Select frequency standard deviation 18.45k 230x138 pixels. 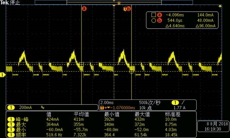(171, 135)
